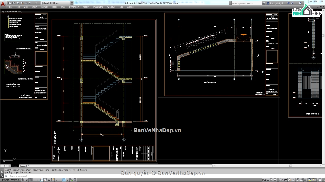This screenshot has width=325, height=182.
Task: Click the New drawing icon
Action: click(x=10, y=3)
